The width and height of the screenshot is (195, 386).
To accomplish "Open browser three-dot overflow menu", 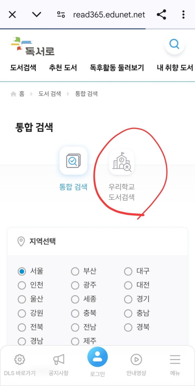I will click(183, 14).
